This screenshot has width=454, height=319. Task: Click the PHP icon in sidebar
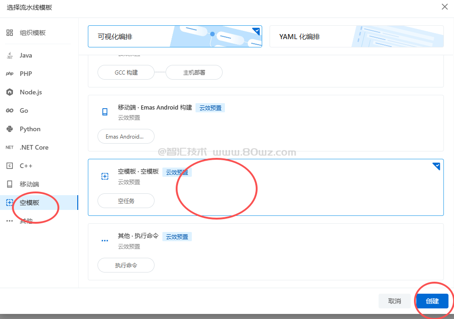pyautogui.click(x=10, y=74)
